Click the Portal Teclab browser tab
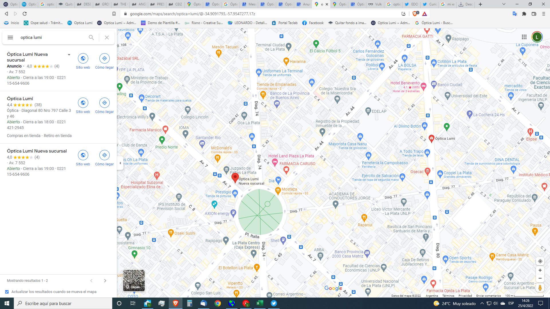The image size is (550, 309). pos(284,23)
